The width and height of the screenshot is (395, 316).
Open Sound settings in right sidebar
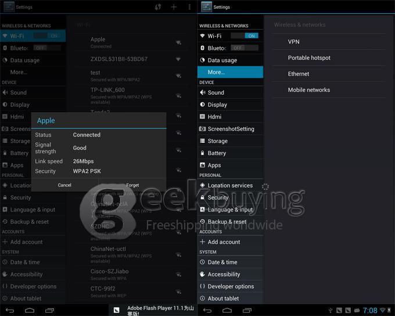pyautogui.click(x=230, y=92)
